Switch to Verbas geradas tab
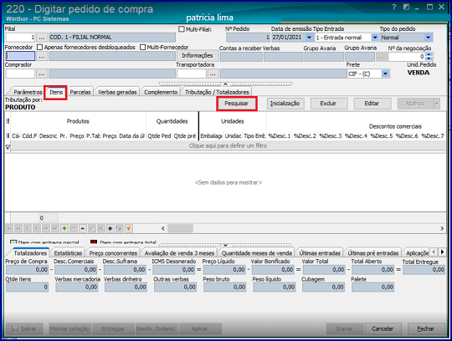Screen dimensions: 452x341 tap(117, 92)
